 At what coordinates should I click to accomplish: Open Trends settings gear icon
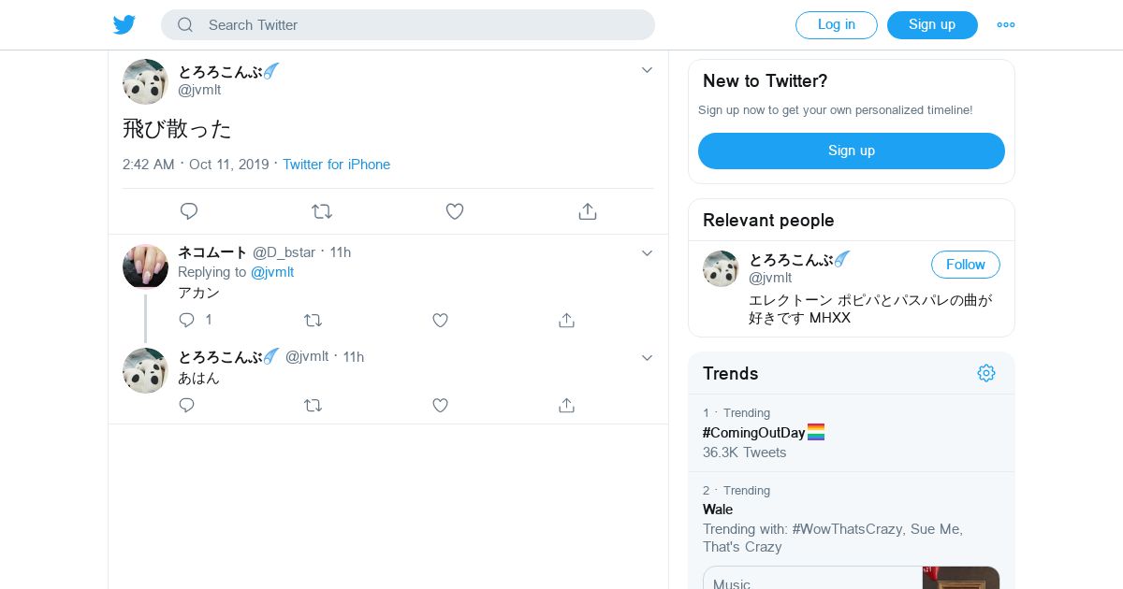[986, 373]
